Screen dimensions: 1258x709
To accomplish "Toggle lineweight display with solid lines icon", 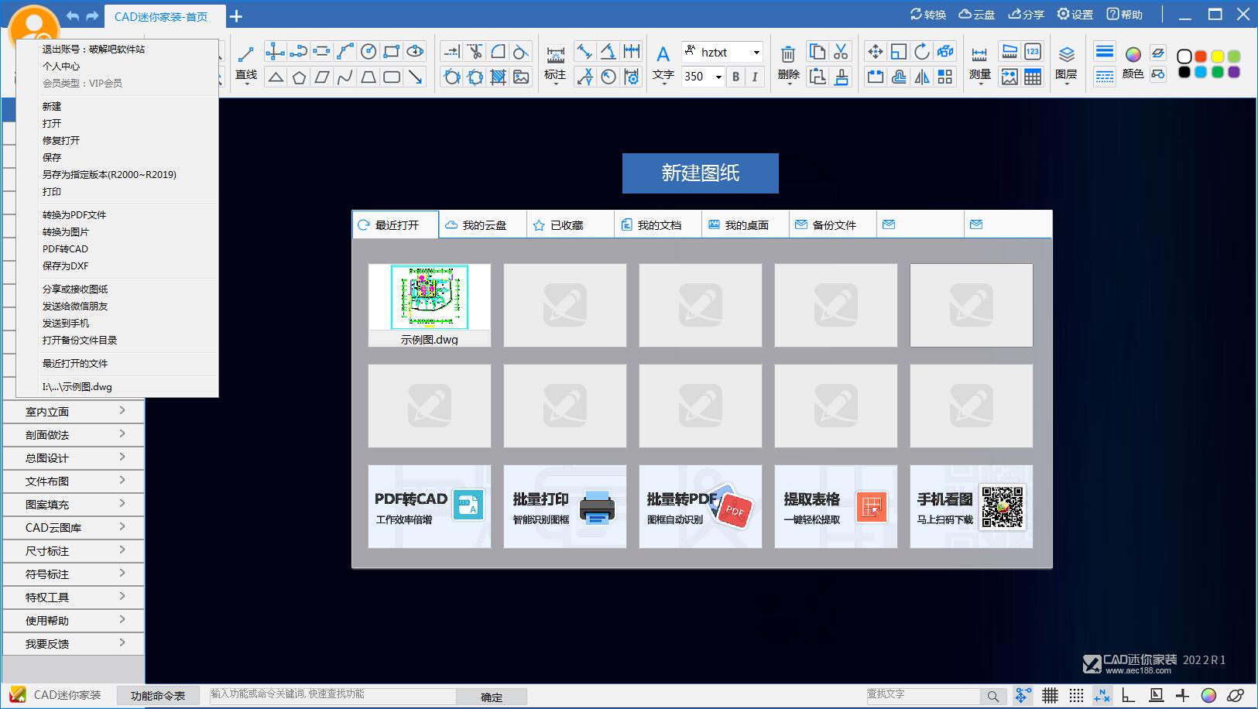I will pyautogui.click(x=1105, y=52).
